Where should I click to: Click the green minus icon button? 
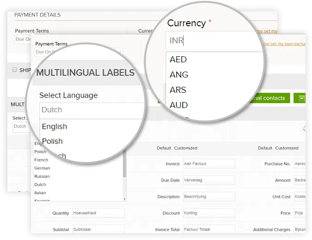click(300, 98)
